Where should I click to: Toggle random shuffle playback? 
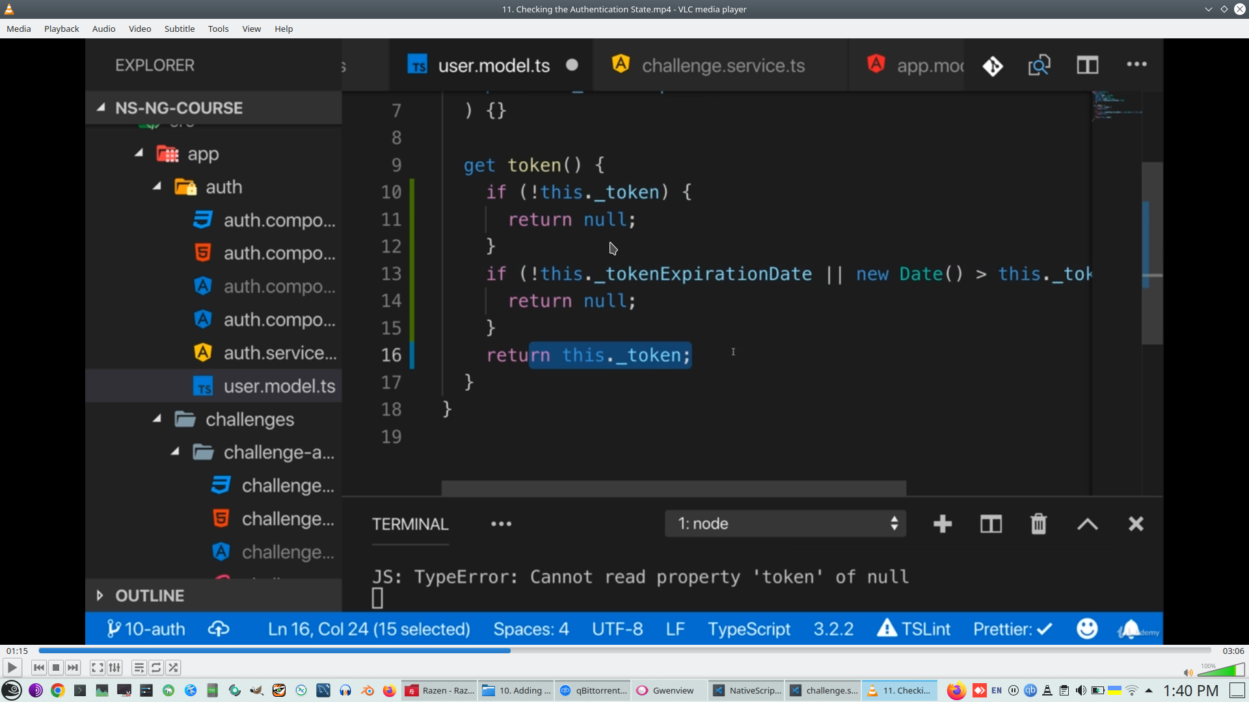[173, 668]
